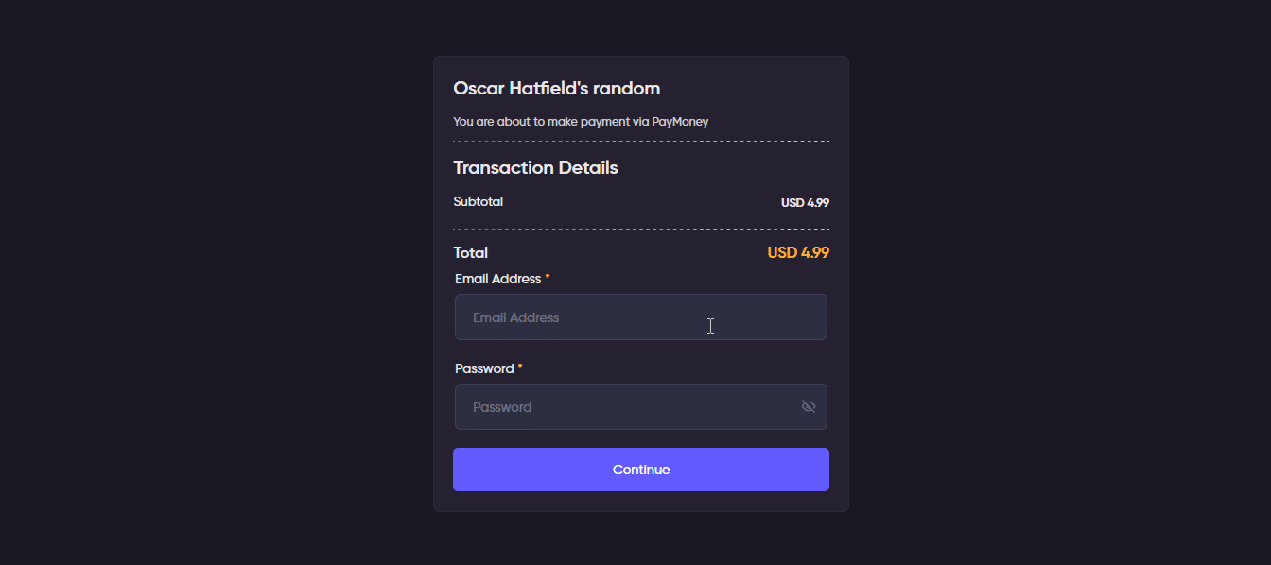Click the word PayMoney in the notice

click(680, 122)
